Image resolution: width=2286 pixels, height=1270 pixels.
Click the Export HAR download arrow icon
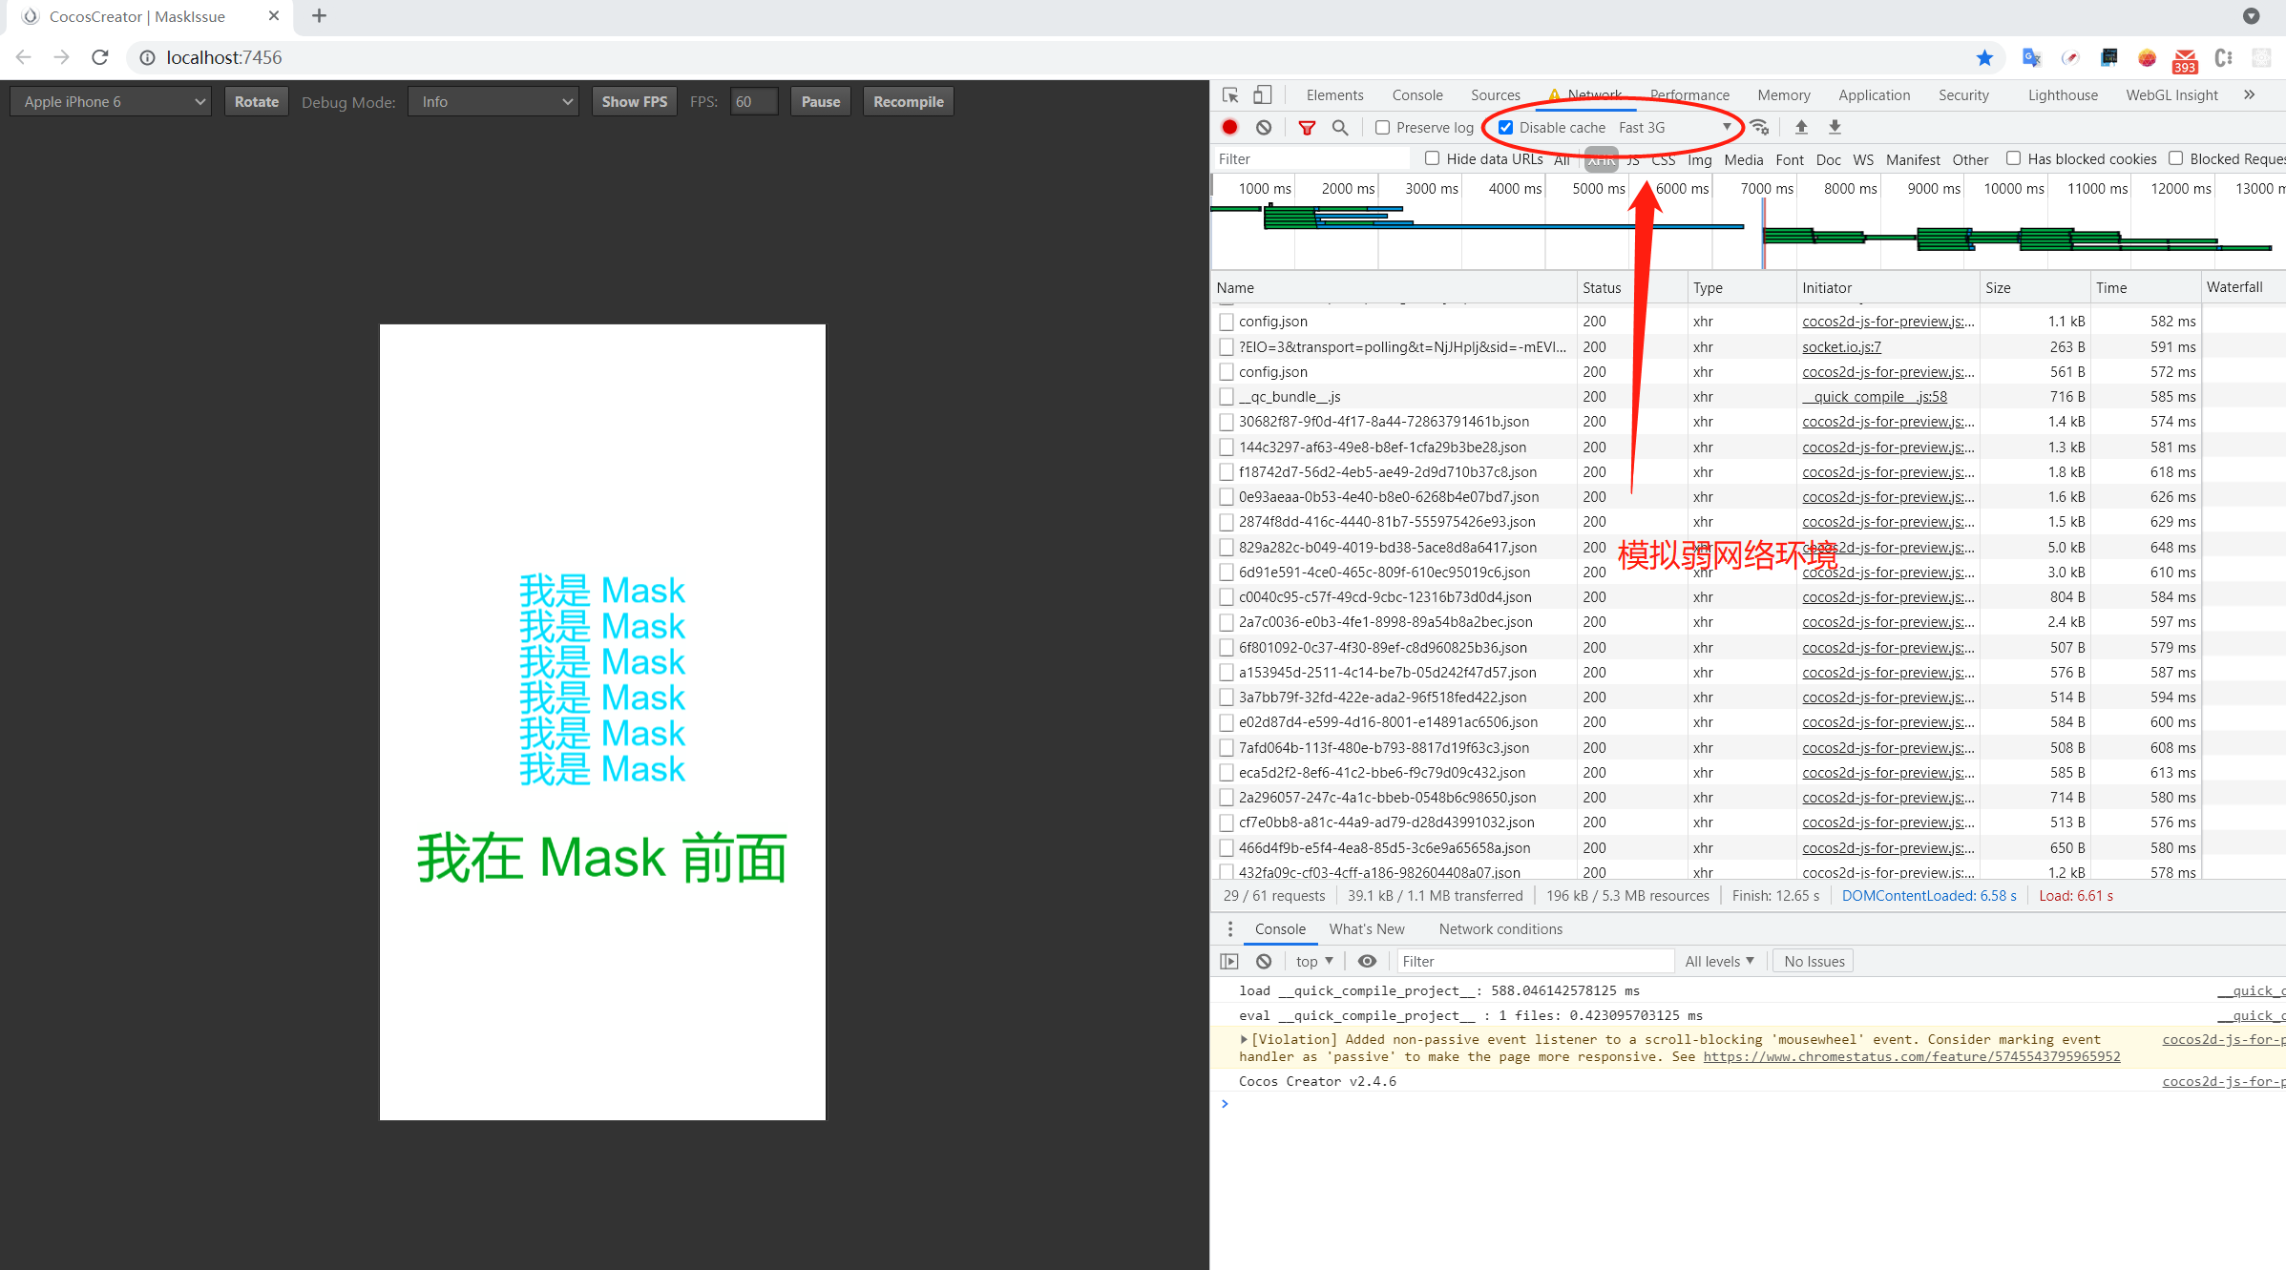coord(1835,127)
